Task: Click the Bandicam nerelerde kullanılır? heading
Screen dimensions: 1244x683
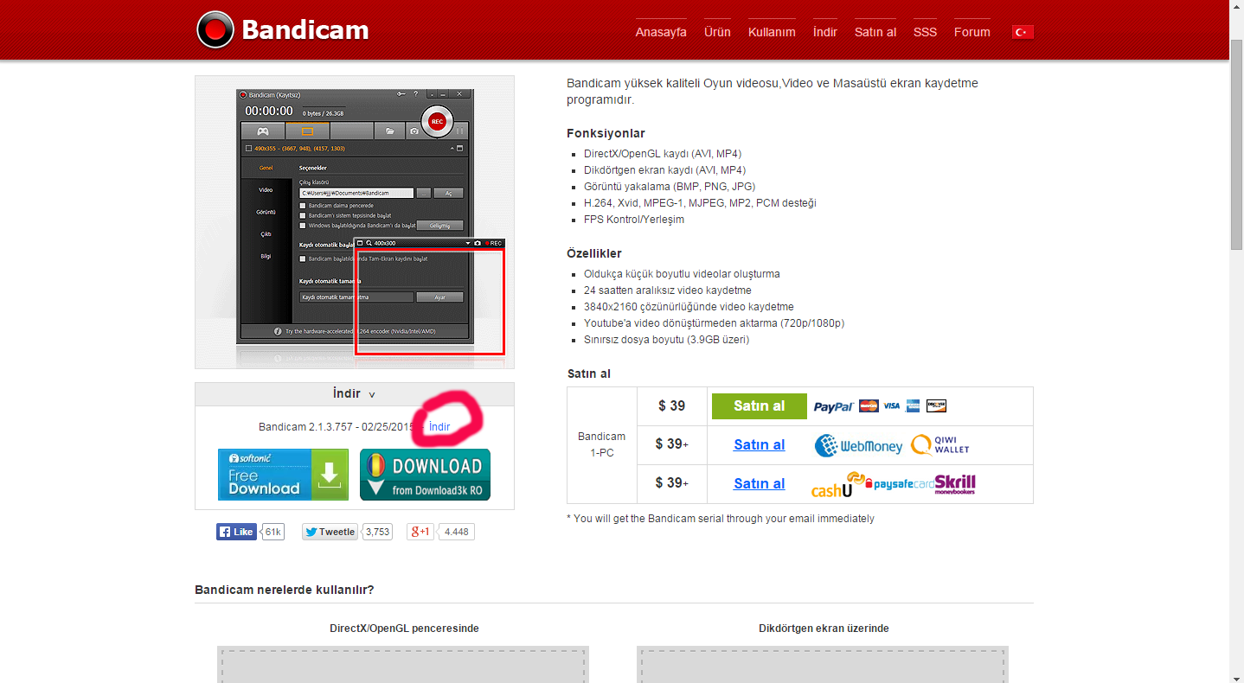Action: [285, 590]
